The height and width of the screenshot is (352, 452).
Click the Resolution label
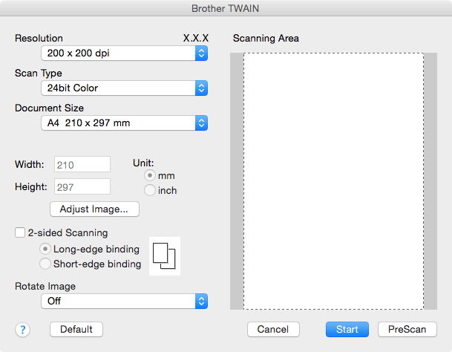39,38
